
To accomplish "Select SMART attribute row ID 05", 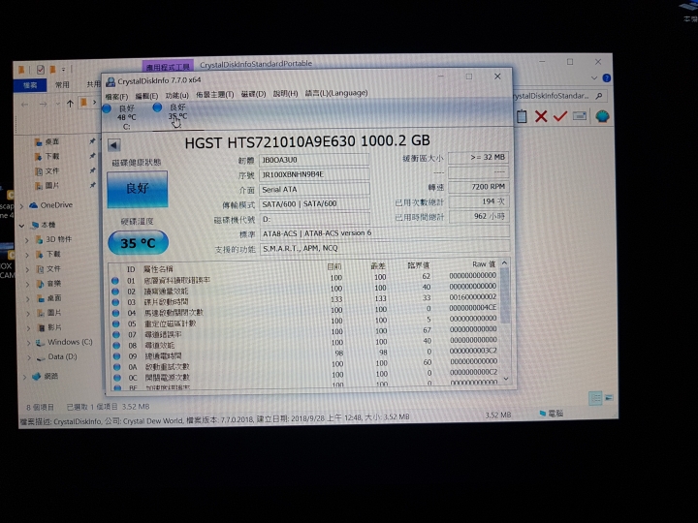I will (304, 322).
